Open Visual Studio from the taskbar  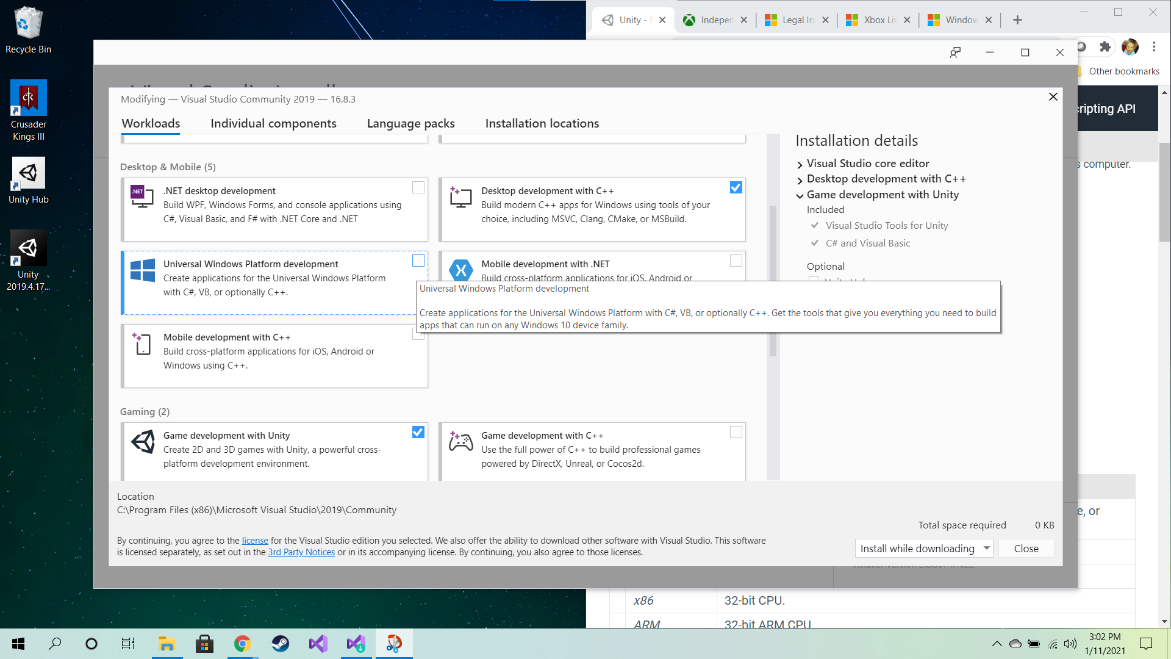pyautogui.click(x=318, y=644)
